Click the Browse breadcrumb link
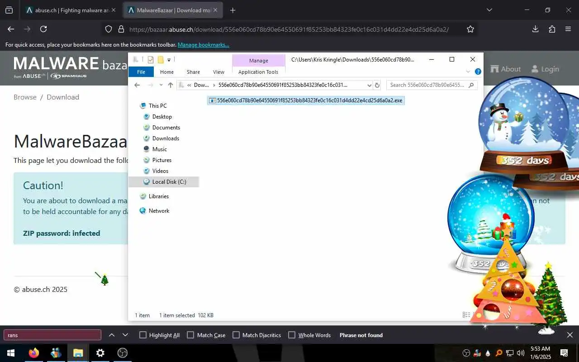 (25, 97)
